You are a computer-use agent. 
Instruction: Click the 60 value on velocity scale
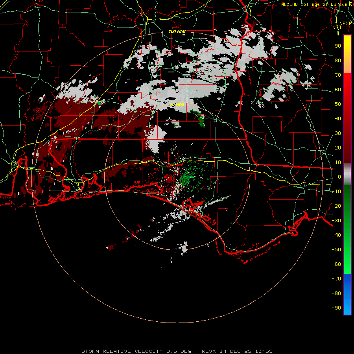tap(338, 89)
